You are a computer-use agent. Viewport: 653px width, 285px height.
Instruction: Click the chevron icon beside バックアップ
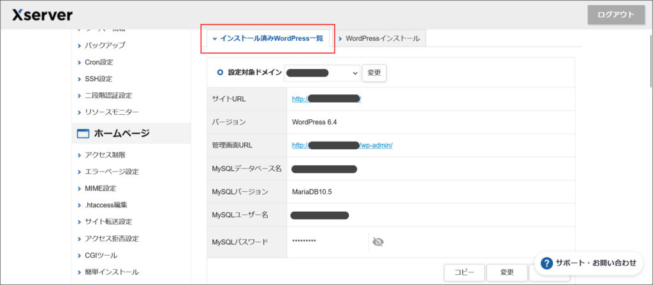pyautogui.click(x=79, y=45)
